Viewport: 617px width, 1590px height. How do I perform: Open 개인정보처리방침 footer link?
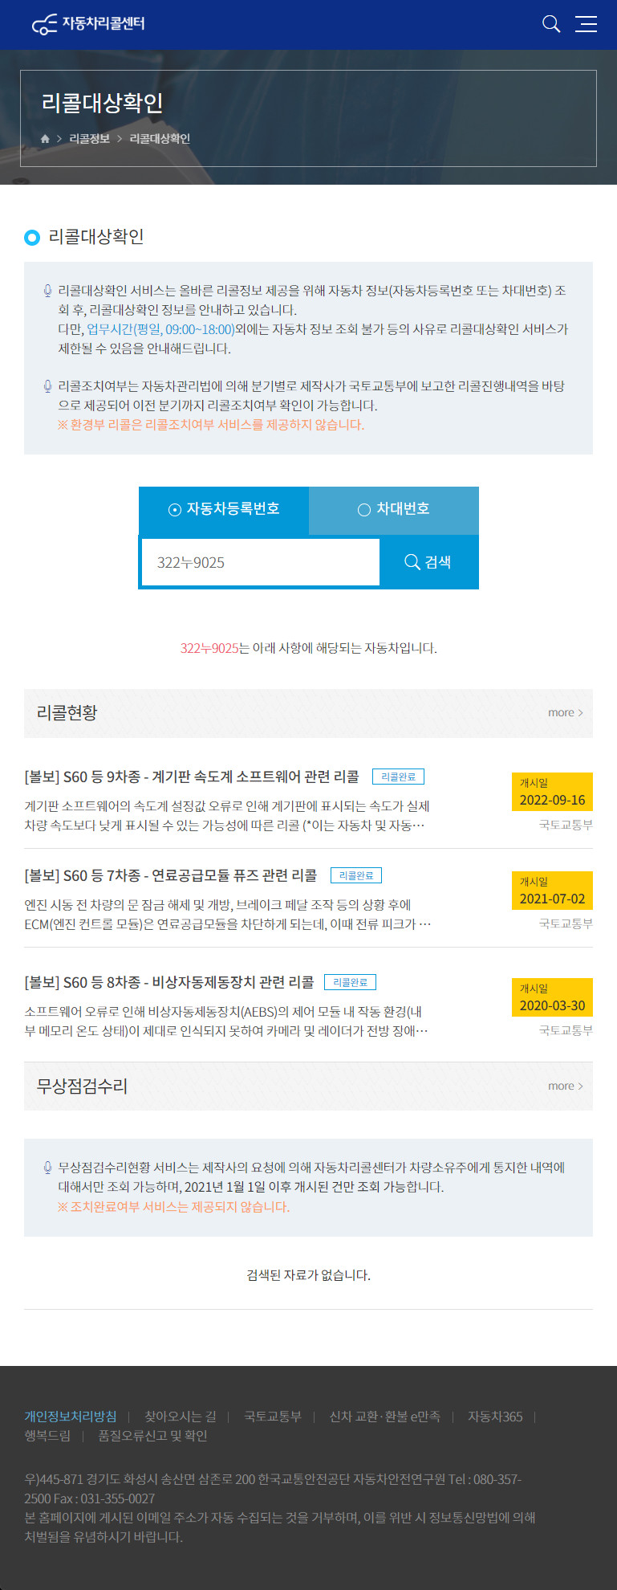click(71, 1417)
